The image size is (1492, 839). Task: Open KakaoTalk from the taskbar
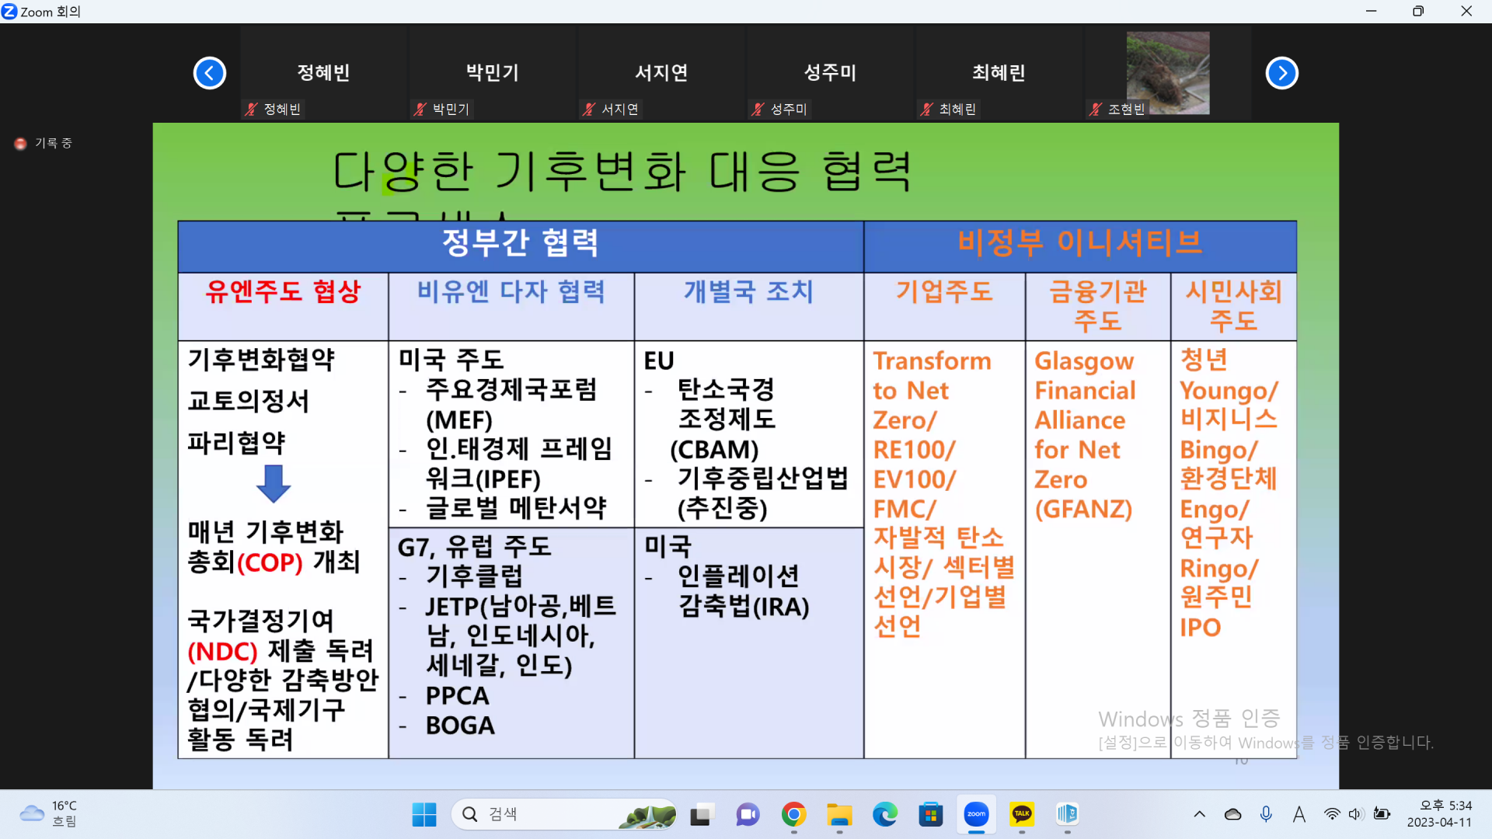(x=1022, y=814)
